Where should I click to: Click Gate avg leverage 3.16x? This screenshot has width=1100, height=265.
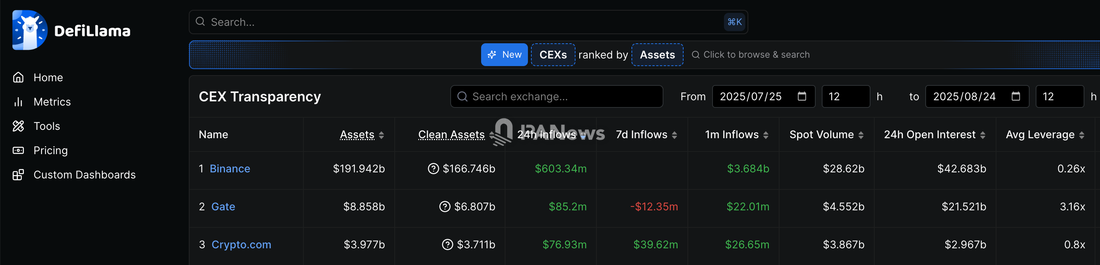tap(1072, 207)
